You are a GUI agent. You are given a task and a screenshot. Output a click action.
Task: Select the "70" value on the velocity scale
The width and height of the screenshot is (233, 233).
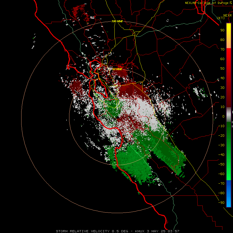point(222,49)
